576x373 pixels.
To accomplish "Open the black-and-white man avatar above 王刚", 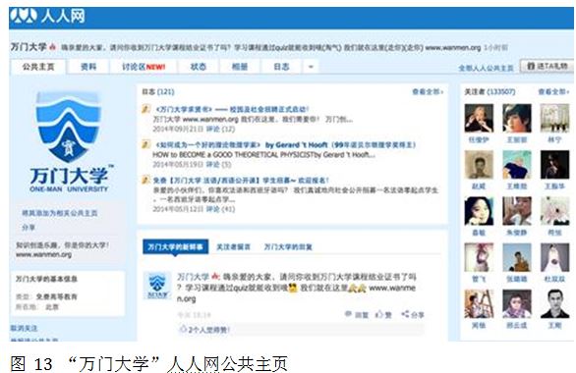I will (554, 303).
